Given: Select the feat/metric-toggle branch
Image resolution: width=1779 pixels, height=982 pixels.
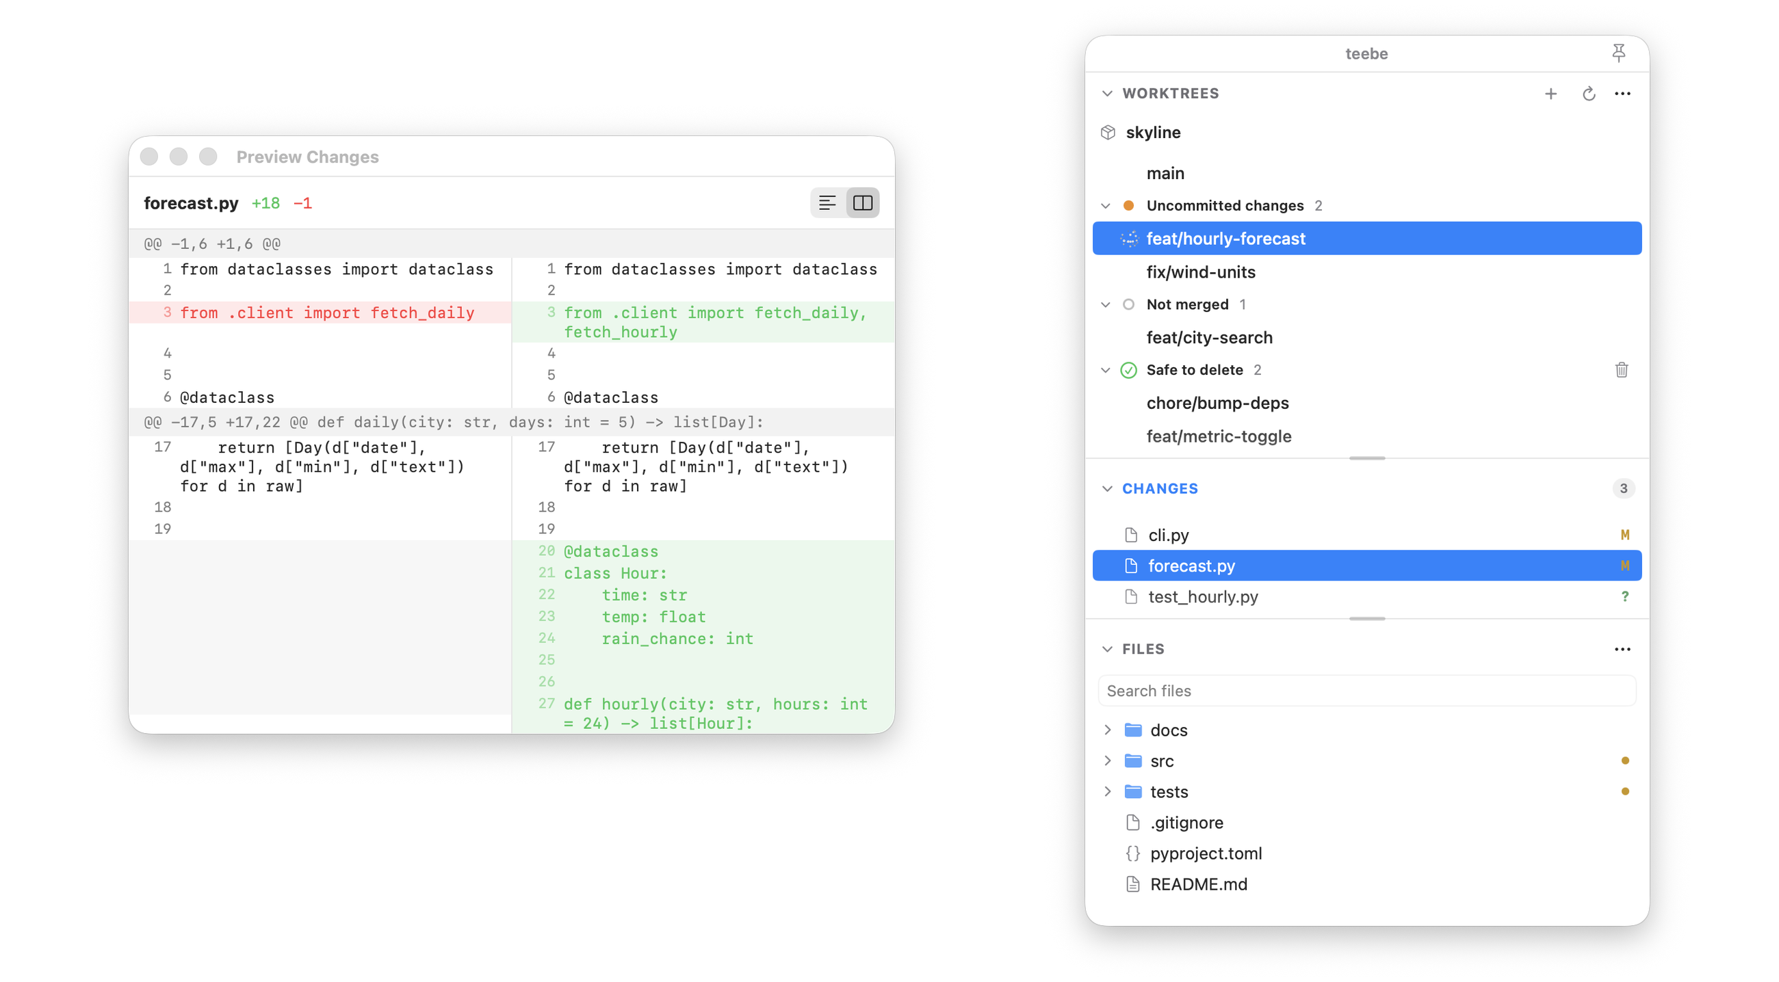Looking at the screenshot, I should (1366, 436).
